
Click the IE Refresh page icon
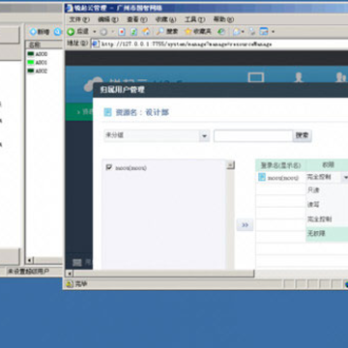pos(133,32)
